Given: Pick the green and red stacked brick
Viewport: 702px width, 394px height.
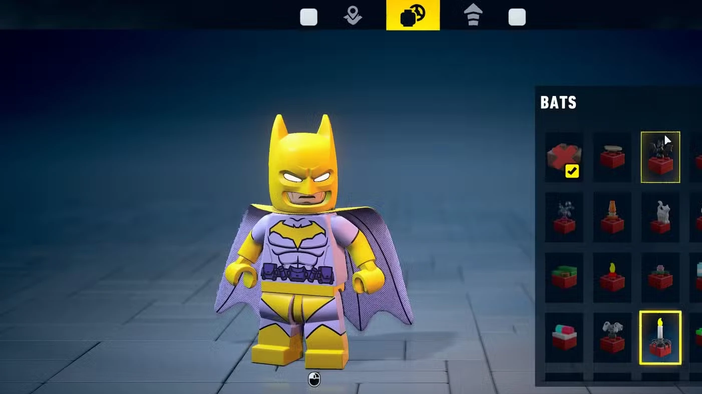Looking at the screenshot, I should coord(564,277).
